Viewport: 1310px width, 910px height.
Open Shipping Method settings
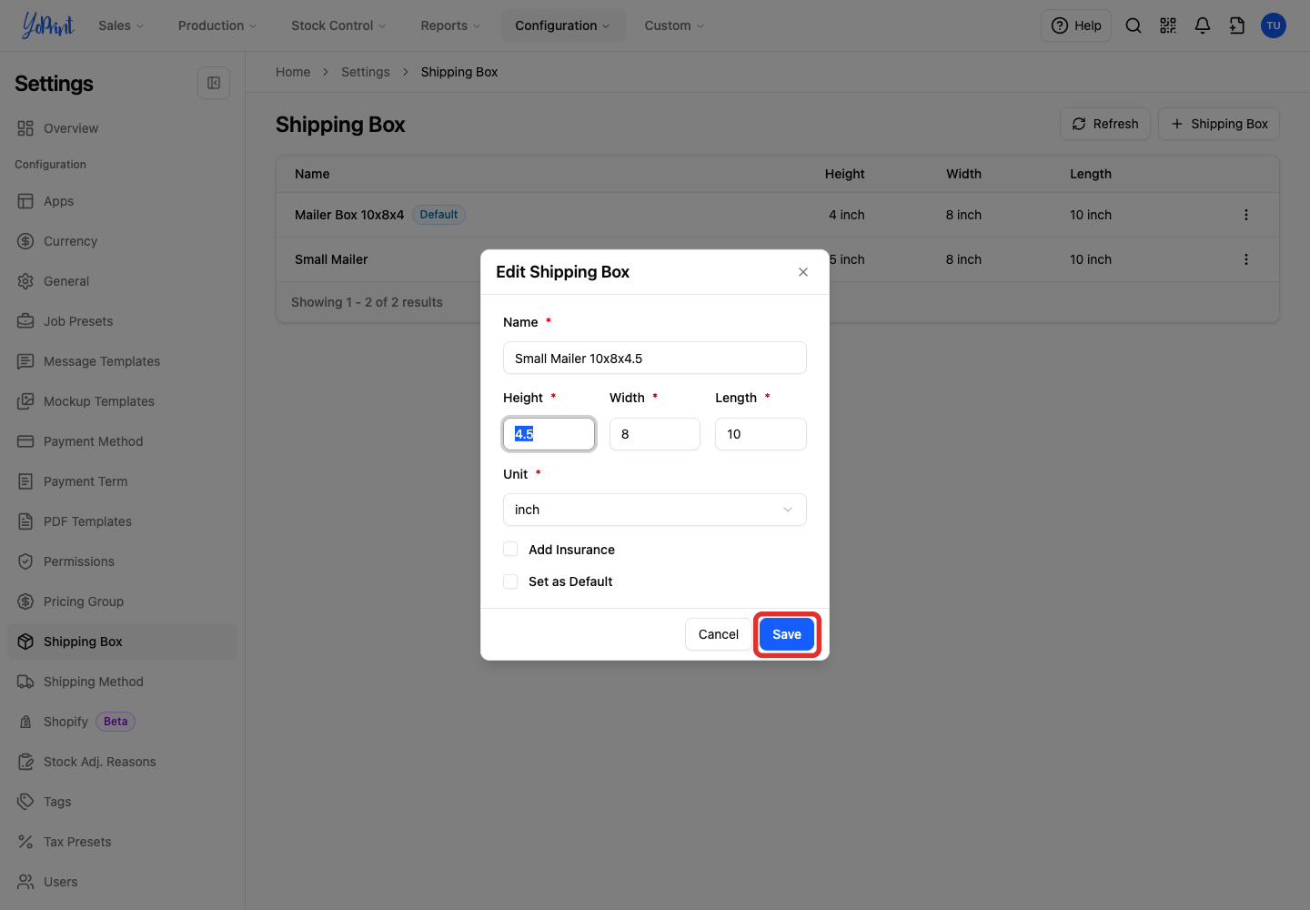[122, 682]
